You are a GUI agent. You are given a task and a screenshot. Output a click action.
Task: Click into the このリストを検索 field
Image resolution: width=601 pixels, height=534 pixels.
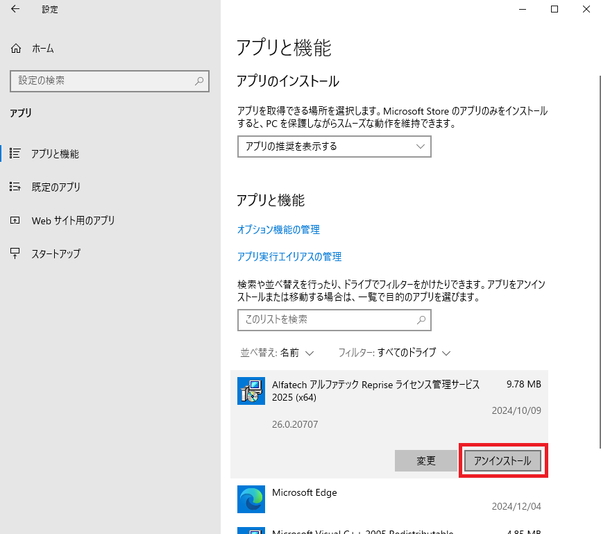coord(326,320)
